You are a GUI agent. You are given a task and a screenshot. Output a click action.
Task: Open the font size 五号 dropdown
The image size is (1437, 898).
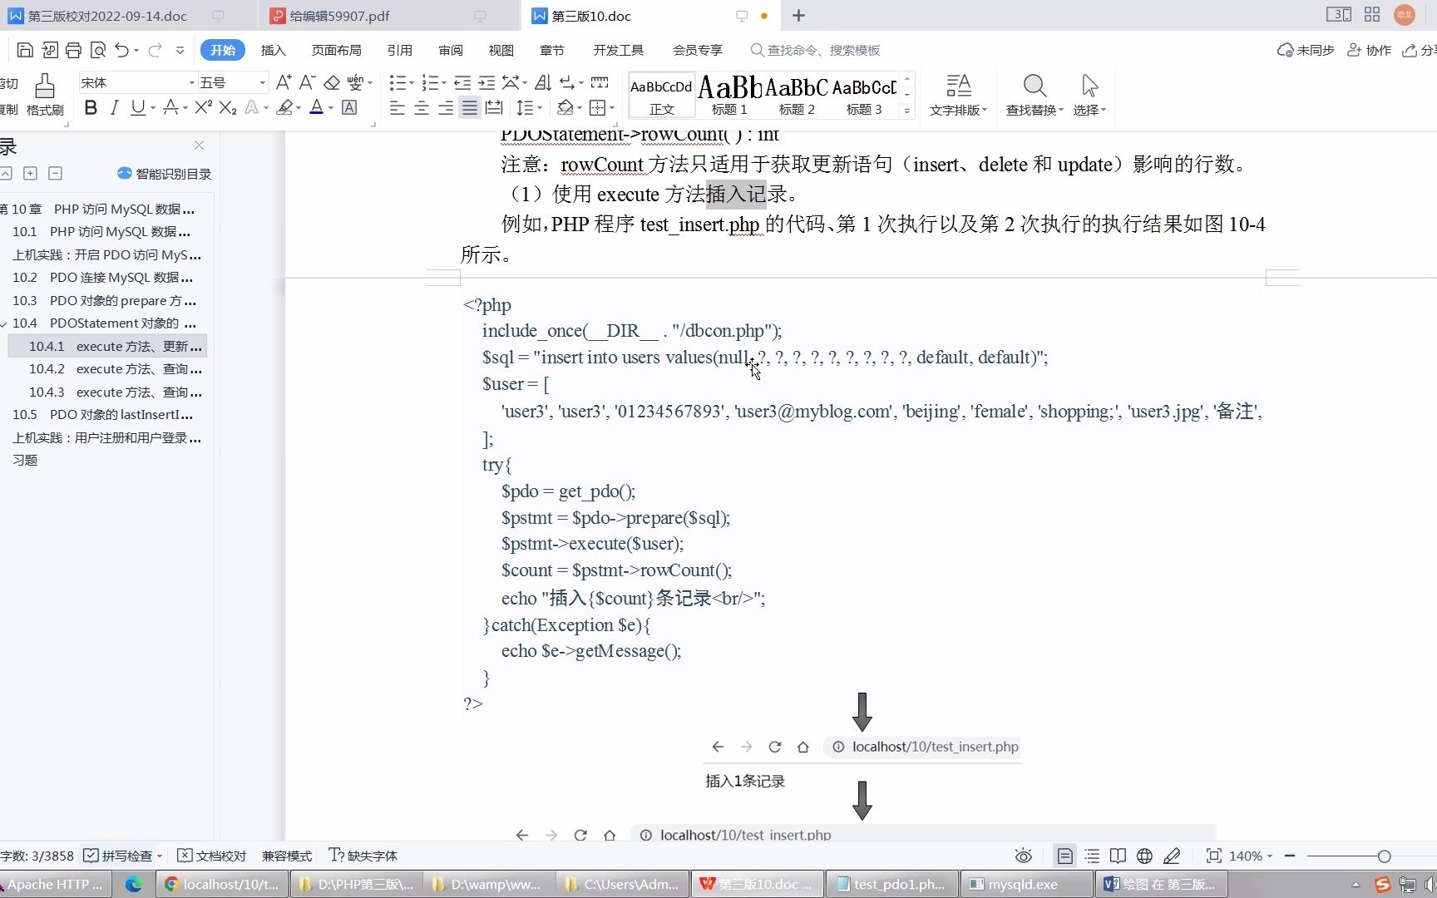pos(263,82)
